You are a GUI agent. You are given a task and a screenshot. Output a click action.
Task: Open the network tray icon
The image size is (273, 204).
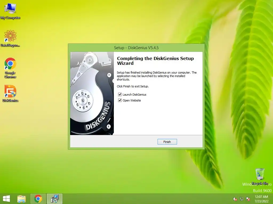[x=242, y=199]
